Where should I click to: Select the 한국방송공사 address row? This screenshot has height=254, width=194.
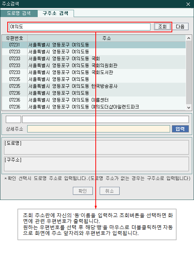(x=94, y=86)
